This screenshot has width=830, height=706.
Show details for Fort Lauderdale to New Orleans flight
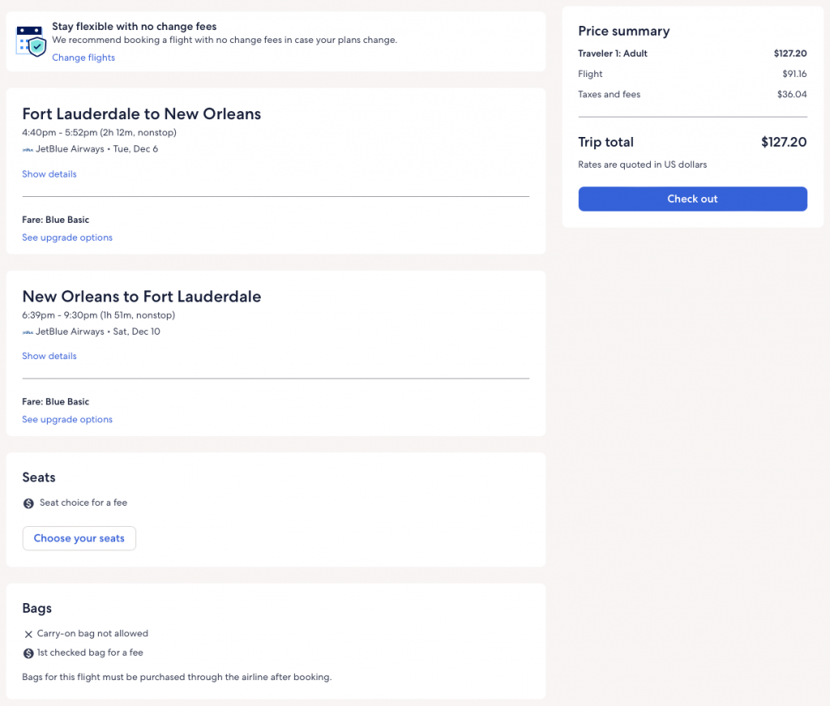pos(49,174)
